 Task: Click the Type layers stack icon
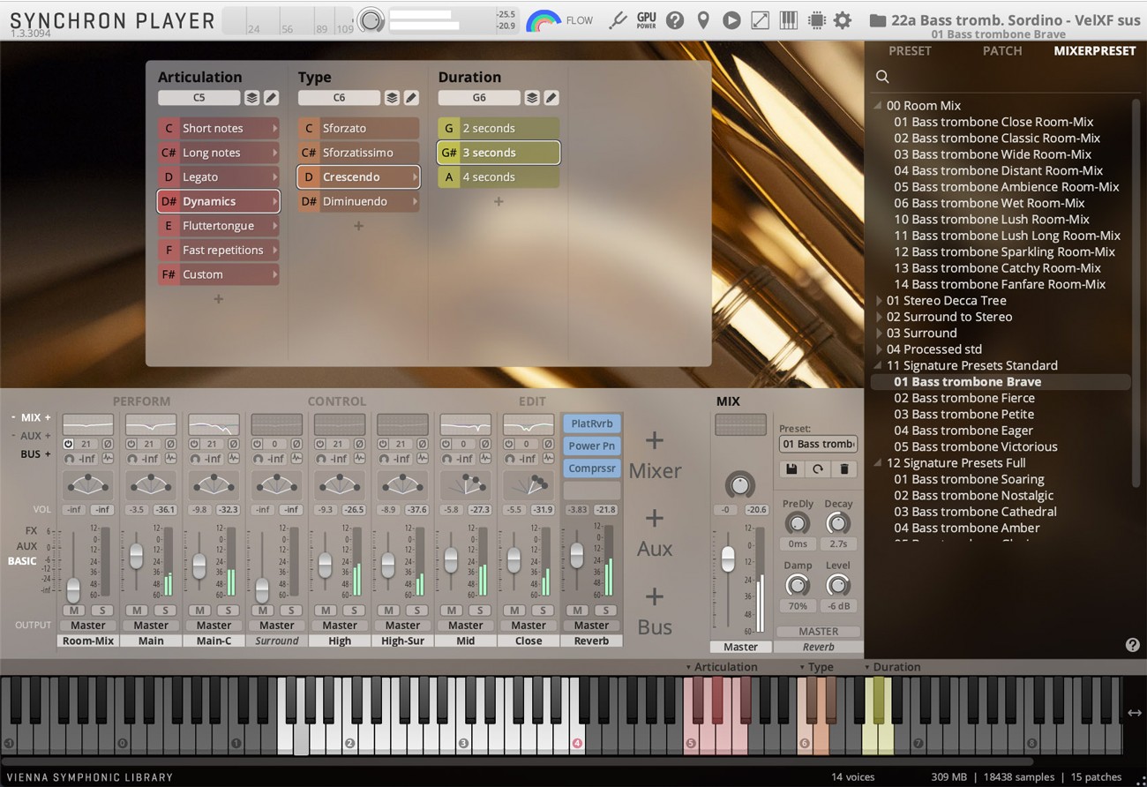(392, 98)
